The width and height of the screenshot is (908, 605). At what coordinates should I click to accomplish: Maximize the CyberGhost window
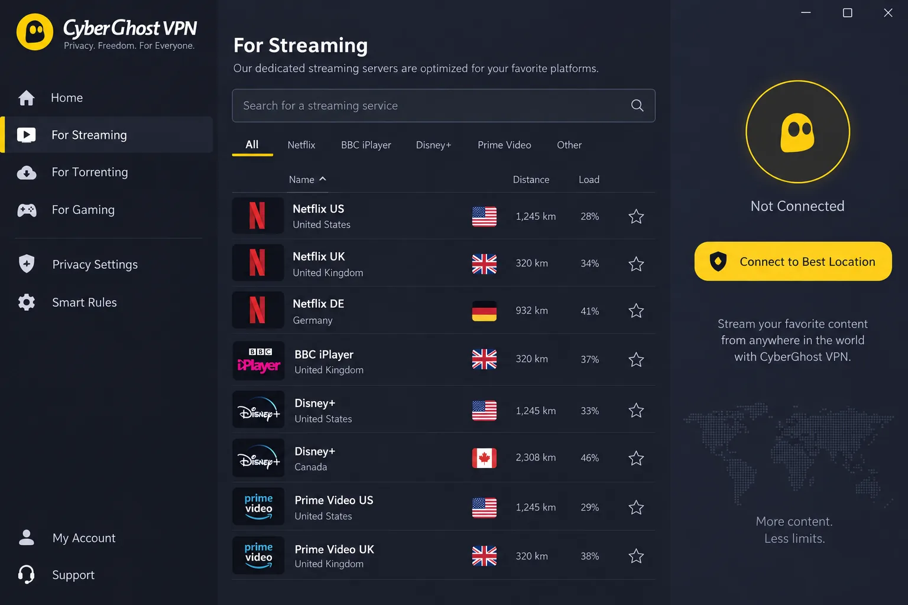847,12
